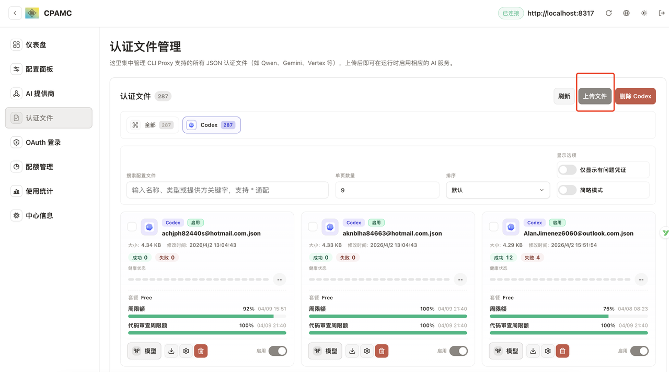The width and height of the screenshot is (669, 372).
Task: Disable achjph82440s credential via 启用 switch
Action: [x=278, y=351]
